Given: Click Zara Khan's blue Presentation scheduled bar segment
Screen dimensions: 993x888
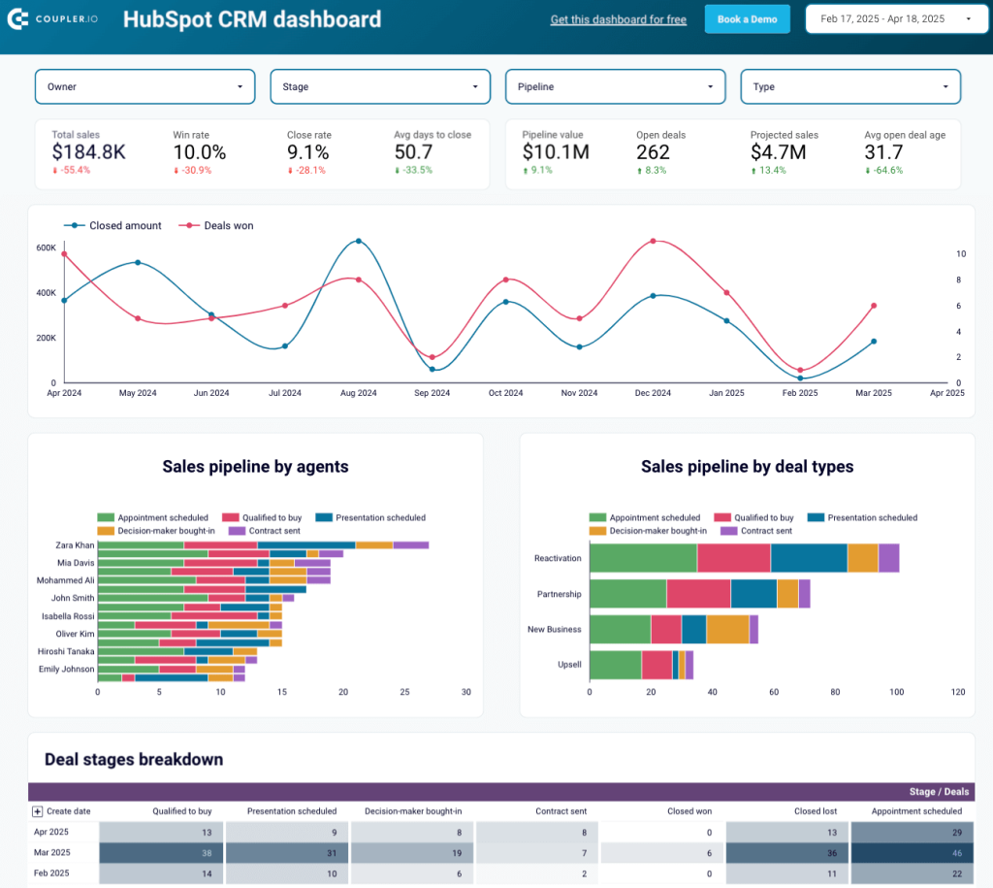Looking at the screenshot, I should 306,545.
